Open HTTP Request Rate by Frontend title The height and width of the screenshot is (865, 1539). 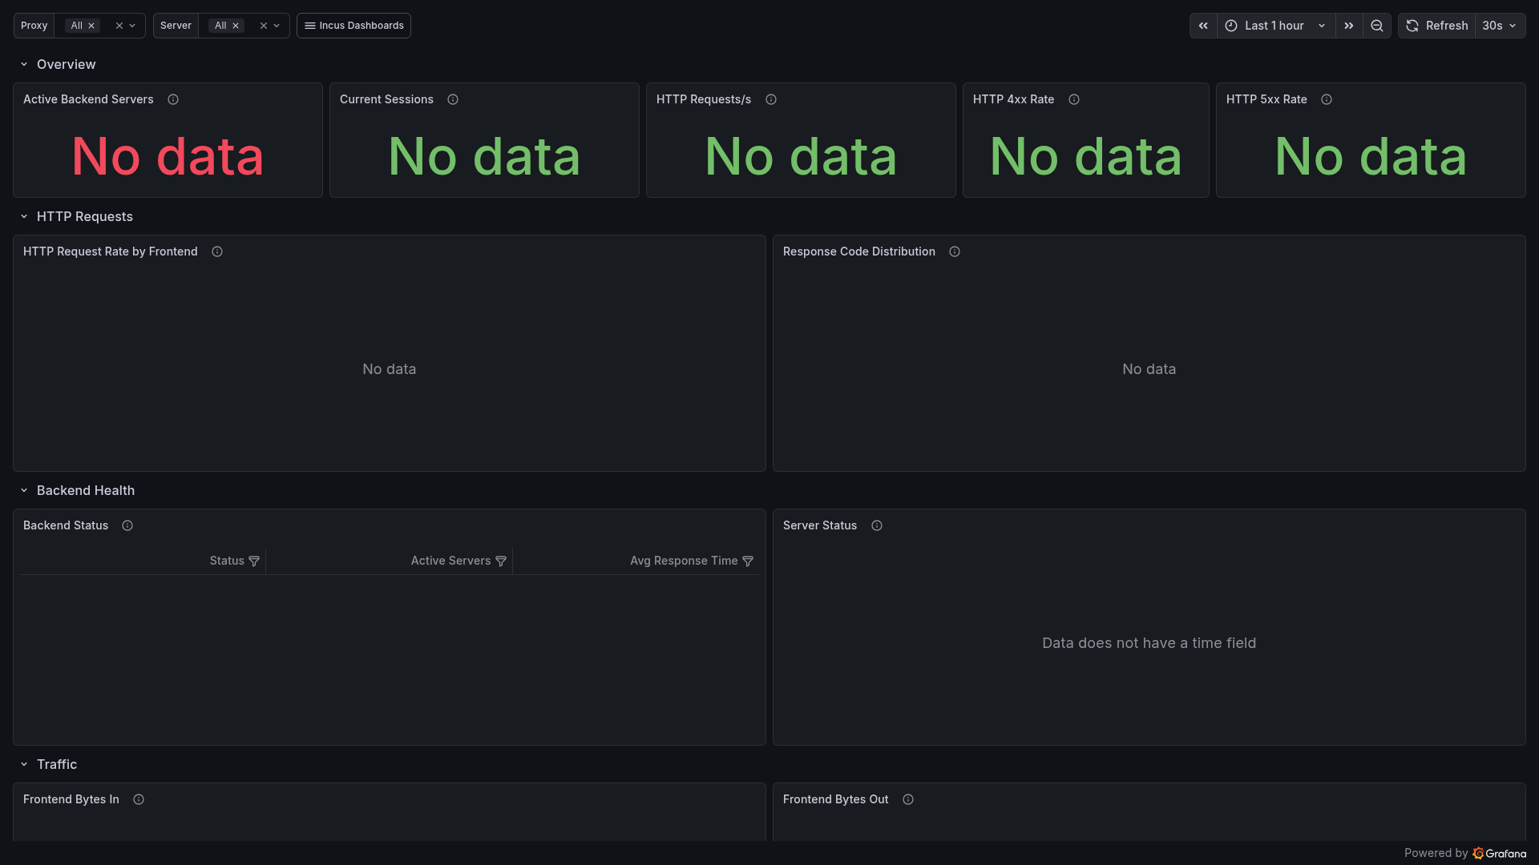click(x=110, y=251)
